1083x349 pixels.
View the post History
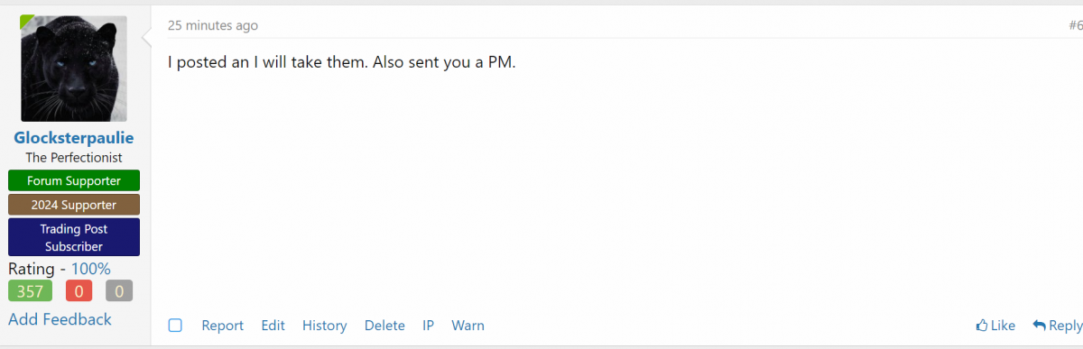pyautogui.click(x=324, y=326)
